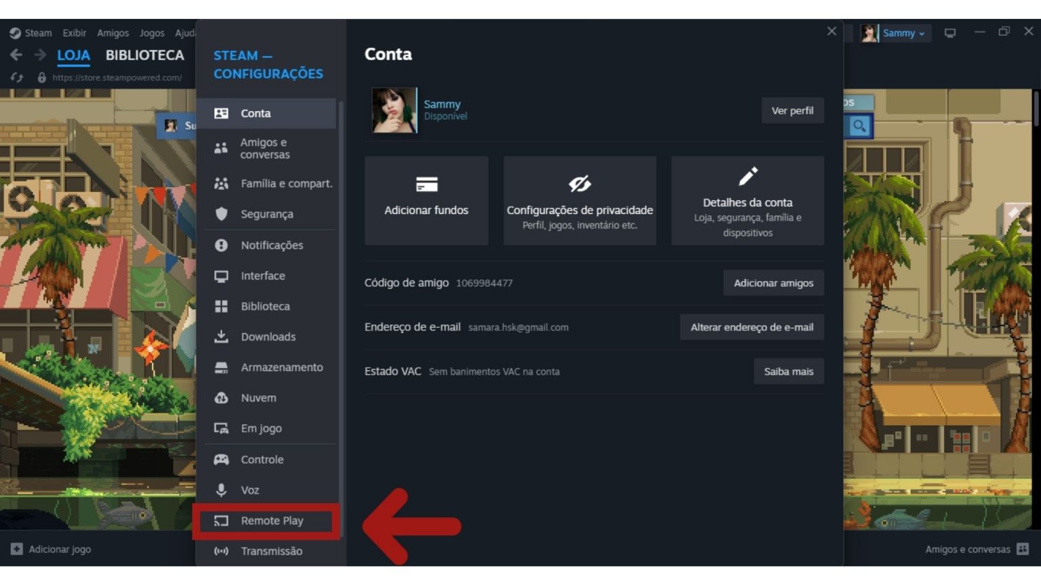Screen dimensions: 1041x585
Task: Open the Controle controller settings
Action: pyautogui.click(x=262, y=459)
